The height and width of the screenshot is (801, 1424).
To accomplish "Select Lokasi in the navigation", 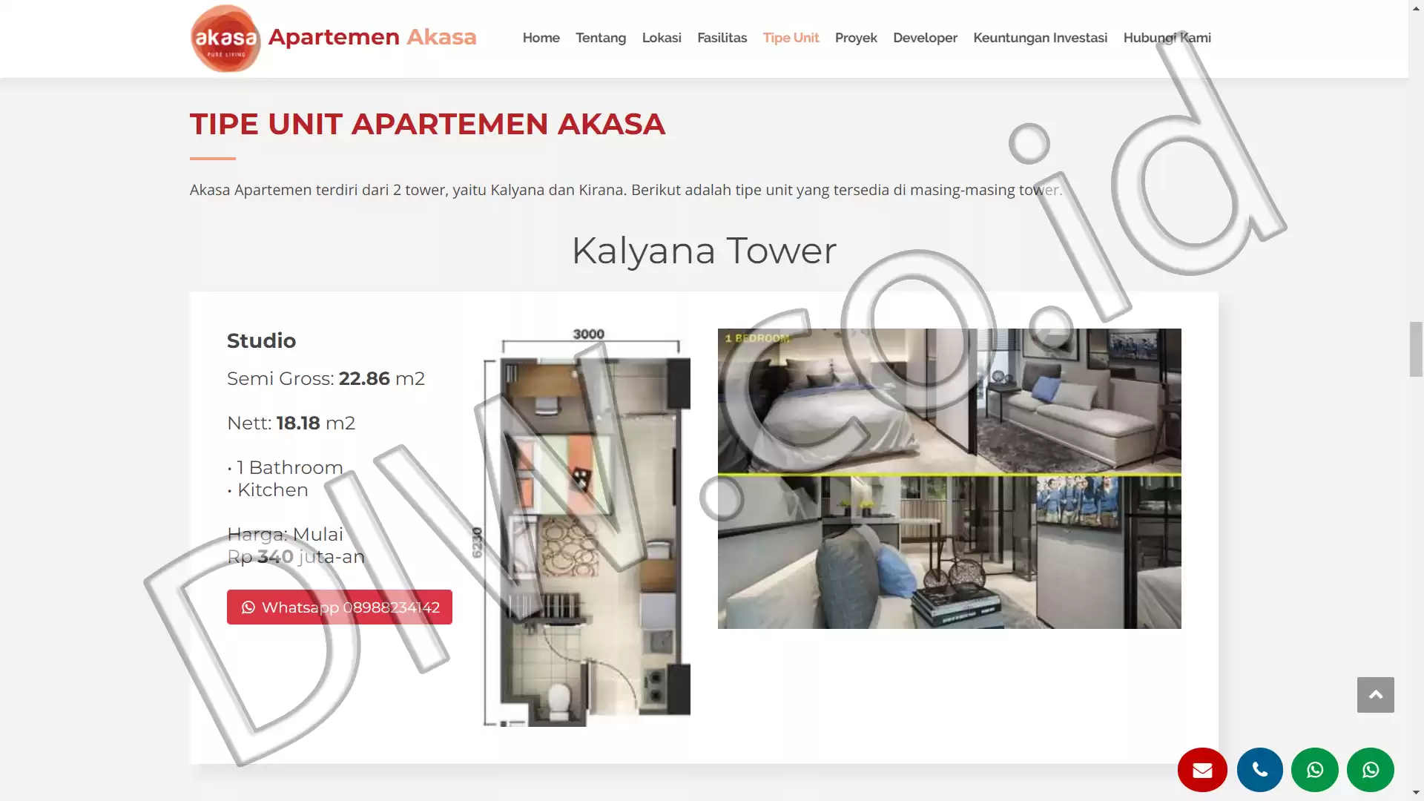I will 661,38.
